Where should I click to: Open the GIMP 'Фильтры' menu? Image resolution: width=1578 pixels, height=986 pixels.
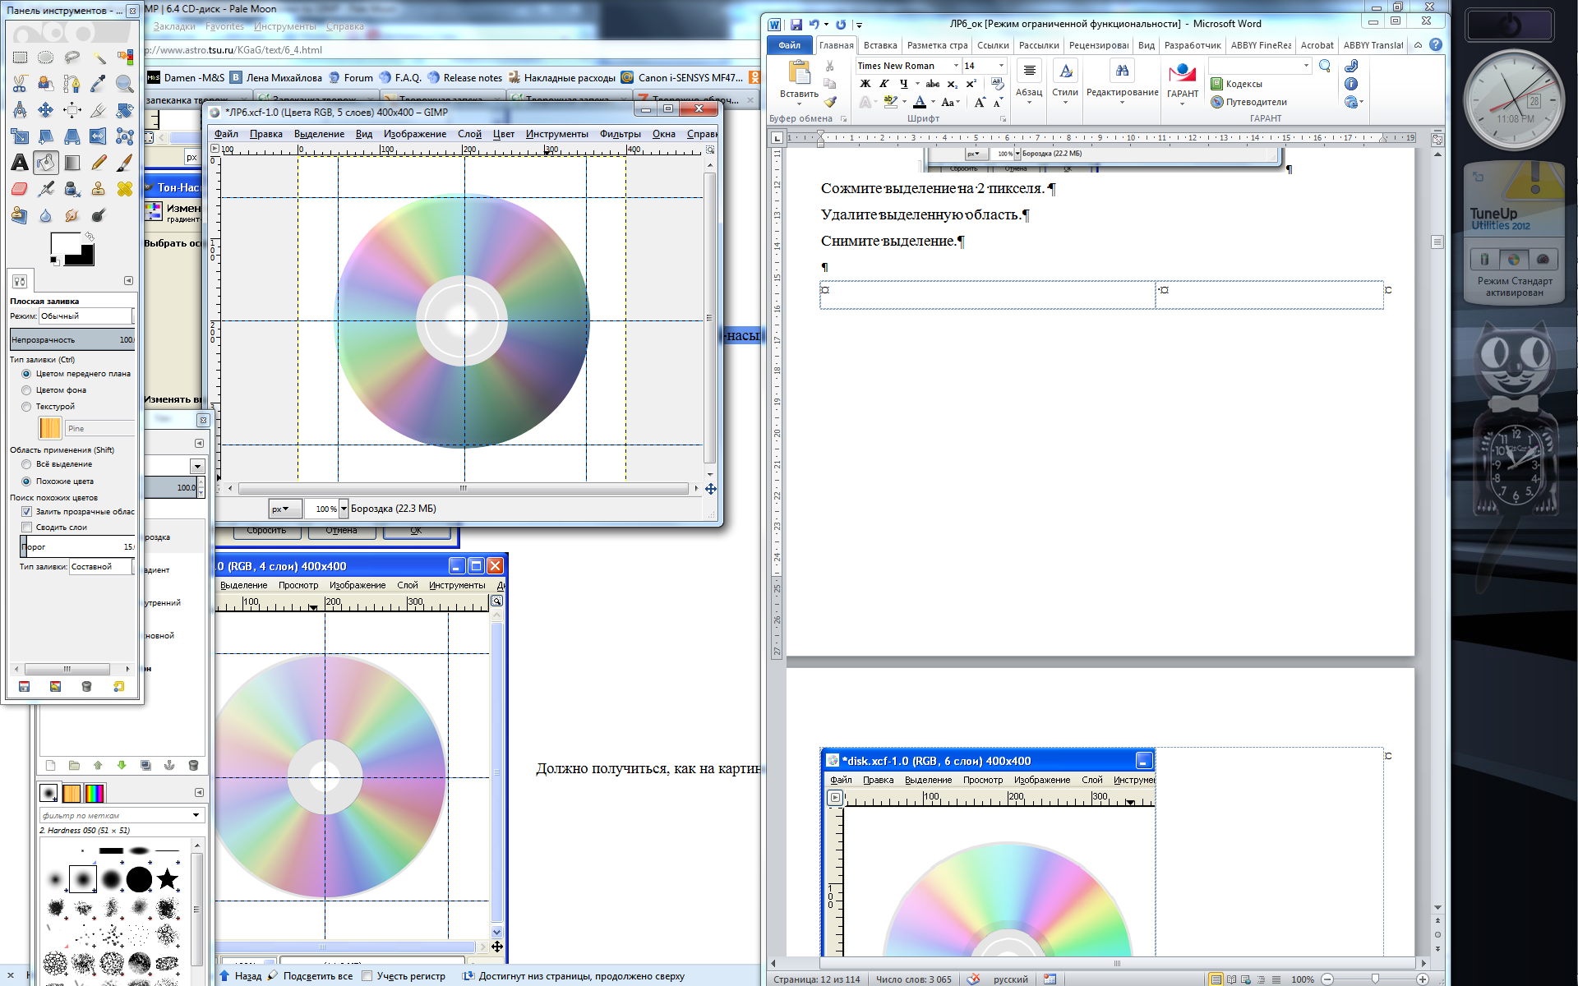click(620, 134)
